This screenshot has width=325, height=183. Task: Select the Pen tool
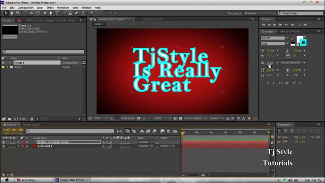tap(51, 13)
